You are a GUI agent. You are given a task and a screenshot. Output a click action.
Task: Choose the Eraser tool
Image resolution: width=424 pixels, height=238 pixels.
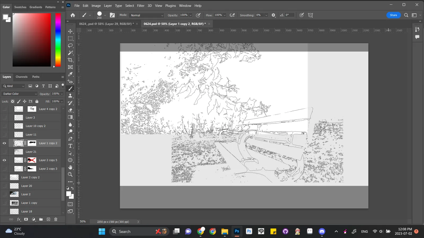click(70, 110)
